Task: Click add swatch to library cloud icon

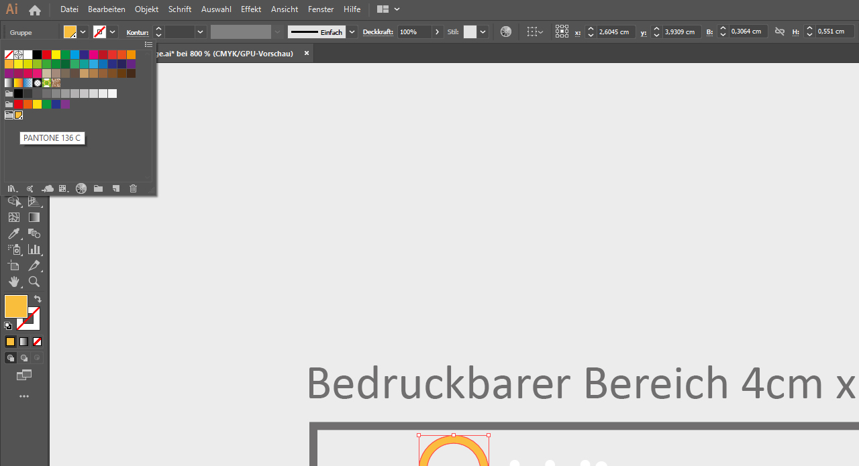Action: [x=48, y=188]
